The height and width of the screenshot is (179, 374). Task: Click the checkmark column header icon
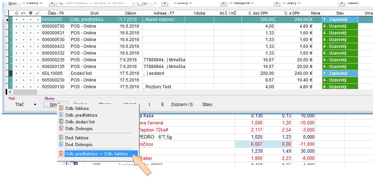pyautogui.click(x=38, y=13)
